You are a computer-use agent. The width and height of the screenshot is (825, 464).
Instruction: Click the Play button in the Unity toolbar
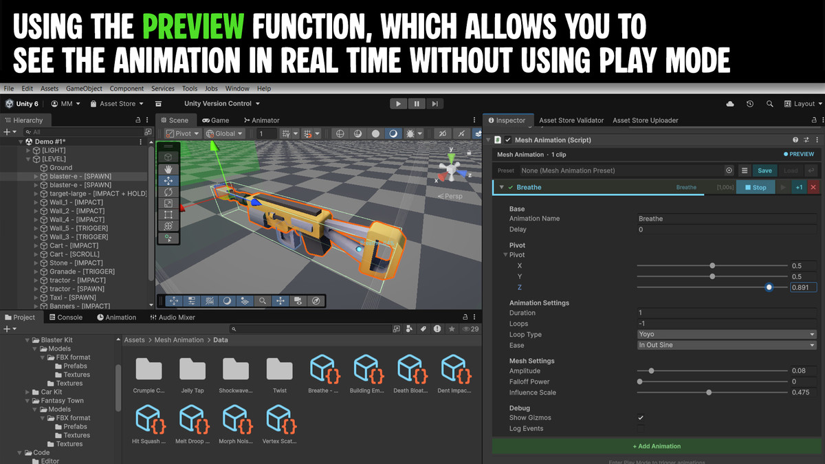click(x=398, y=104)
